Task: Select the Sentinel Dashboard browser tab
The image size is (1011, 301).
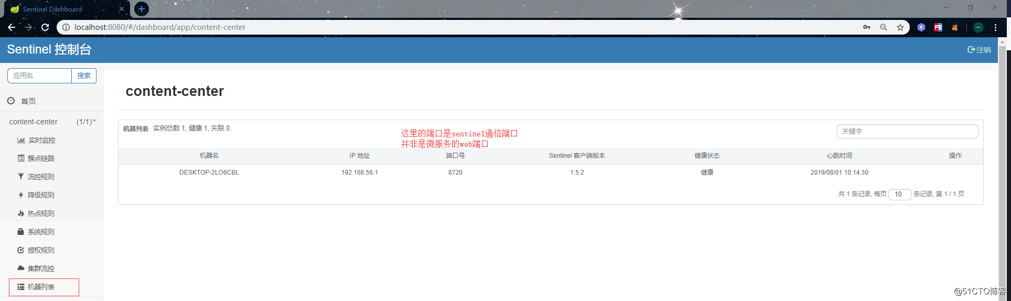Action: (x=66, y=9)
